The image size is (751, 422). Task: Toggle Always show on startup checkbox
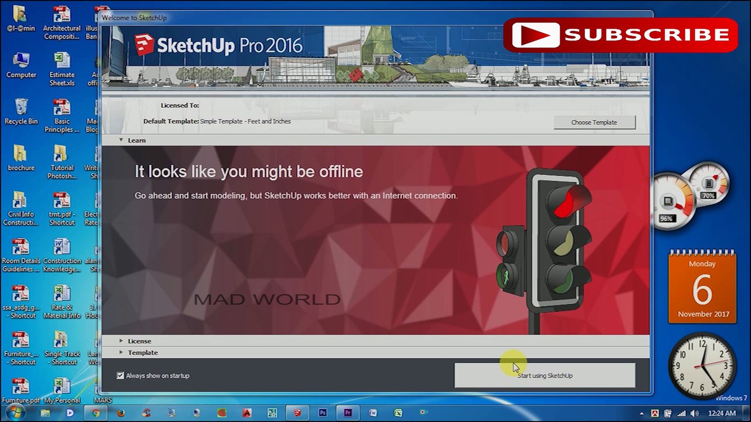pos(120,376)
